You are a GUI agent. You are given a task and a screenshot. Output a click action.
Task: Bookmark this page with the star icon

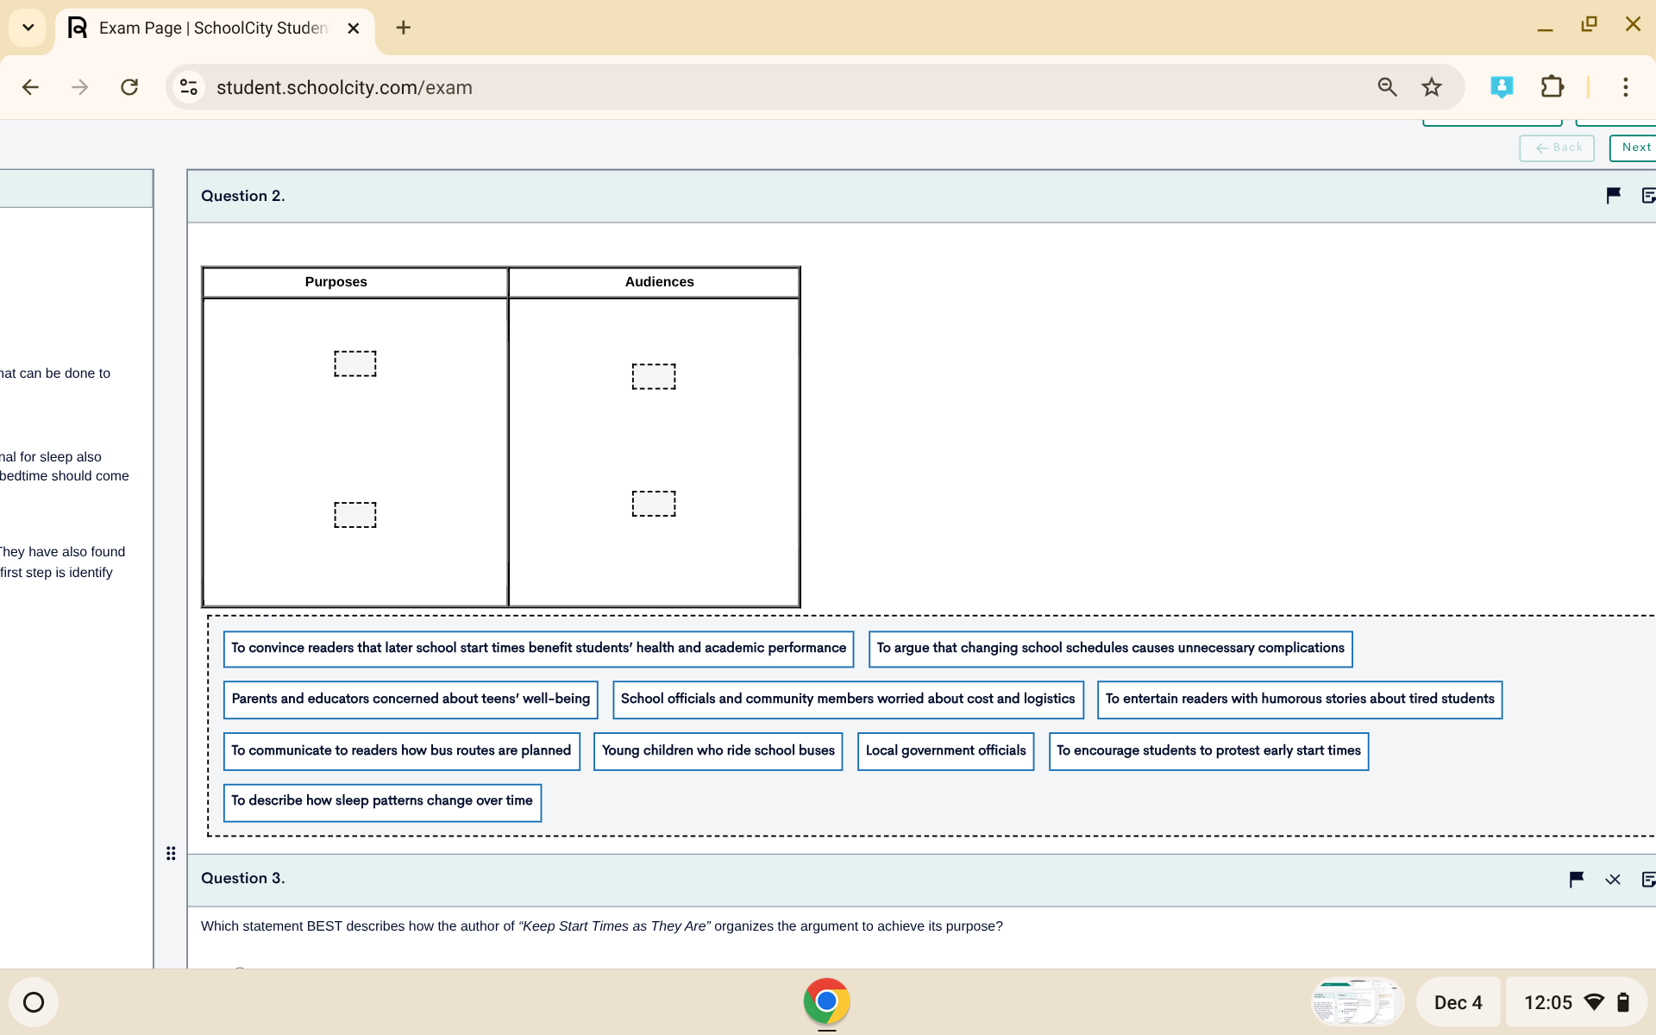tap(1432, 87)
